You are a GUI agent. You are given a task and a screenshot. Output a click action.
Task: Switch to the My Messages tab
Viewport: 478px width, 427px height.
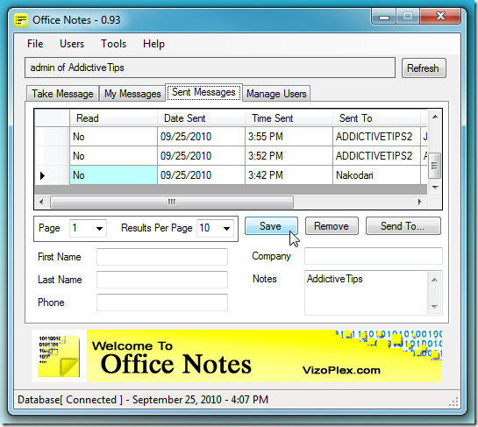(x=132, y=94)
